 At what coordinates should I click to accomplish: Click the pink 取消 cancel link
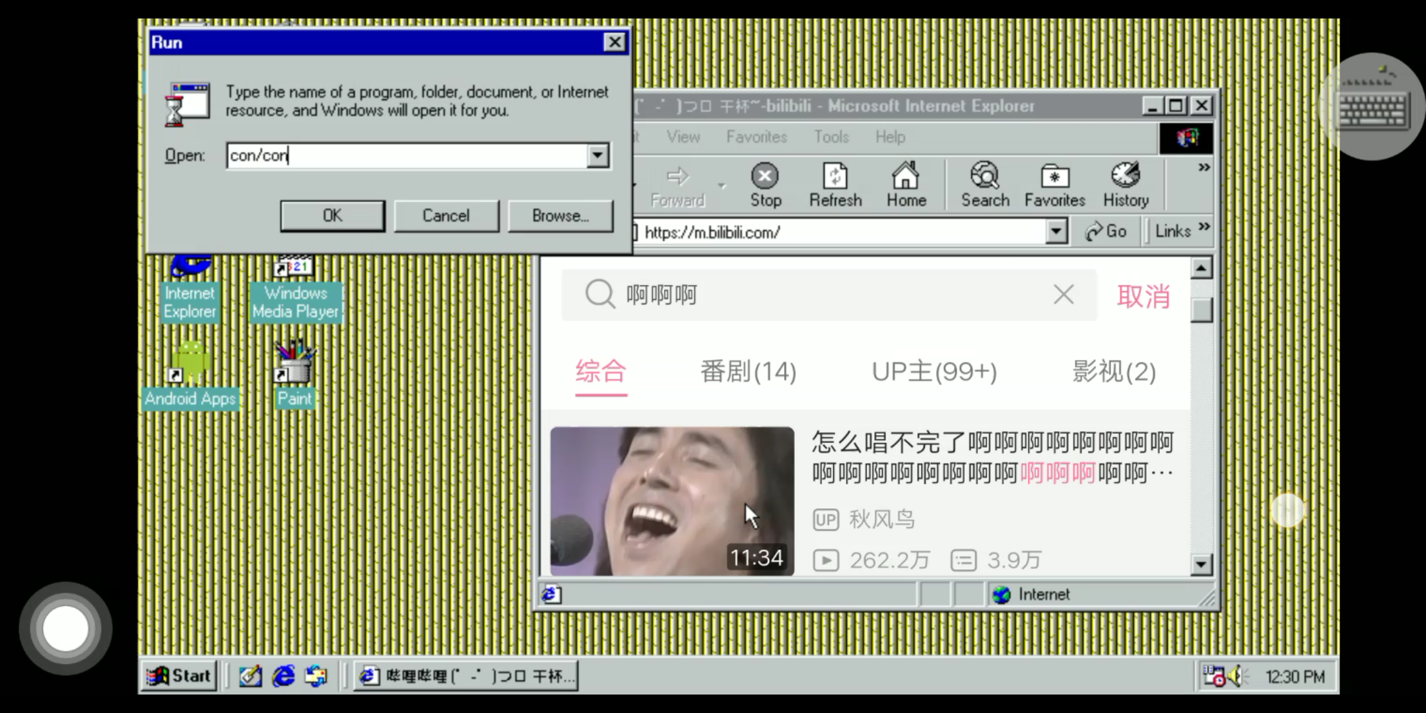[1143, 296]
